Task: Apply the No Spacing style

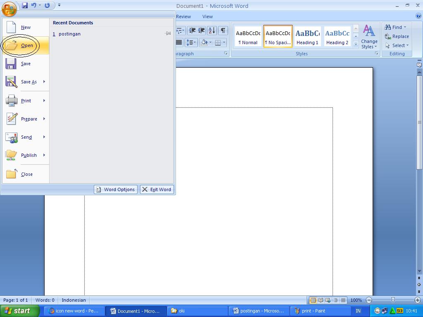Action: point(278,36)
